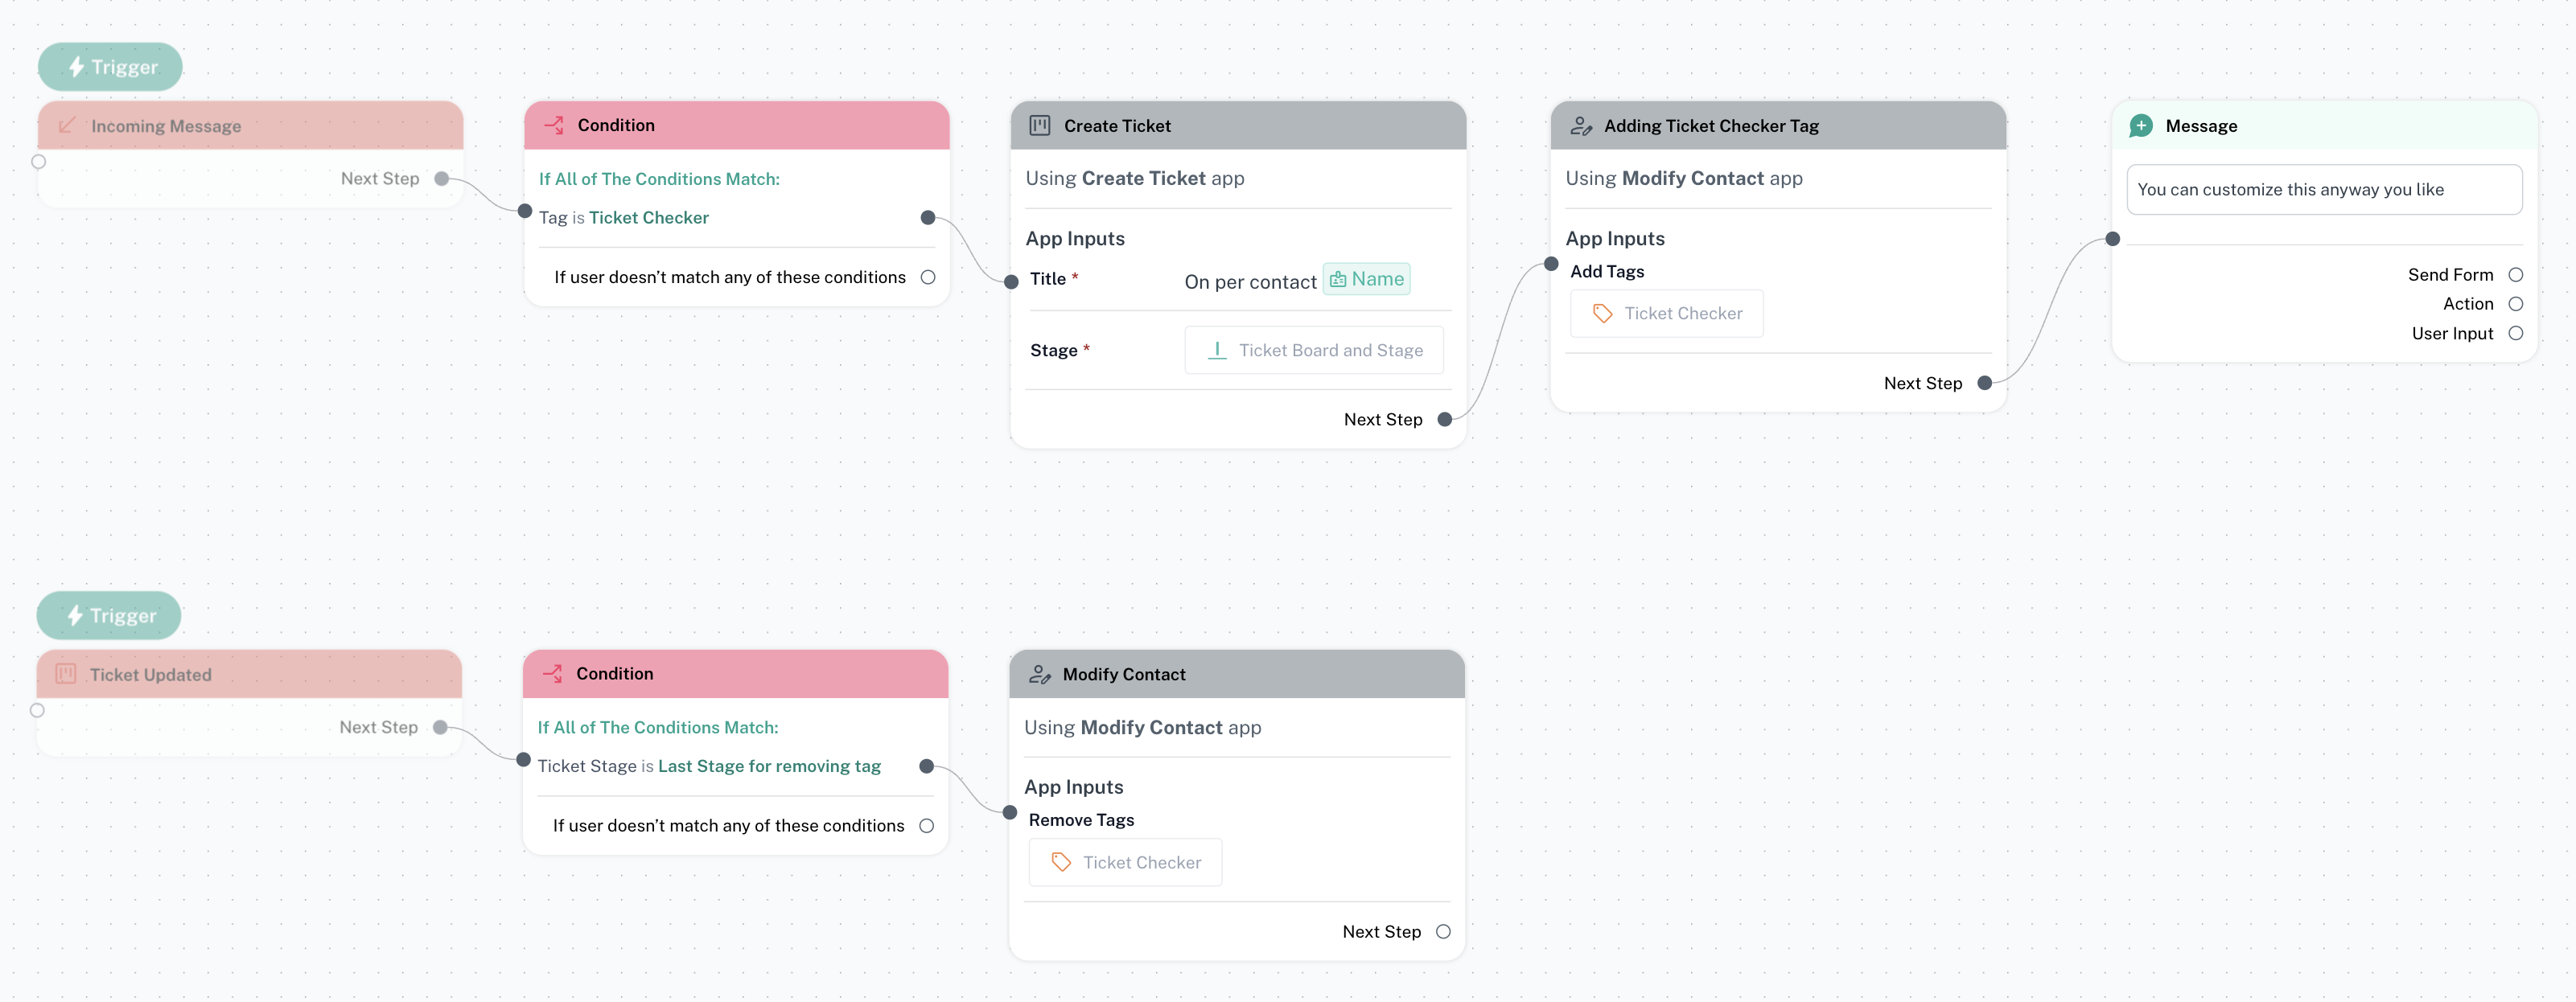Viewport: 2576px width, 1002px height.
Task: Open the Add Tags Ticket Checker field
Action: coord(1666,314)
